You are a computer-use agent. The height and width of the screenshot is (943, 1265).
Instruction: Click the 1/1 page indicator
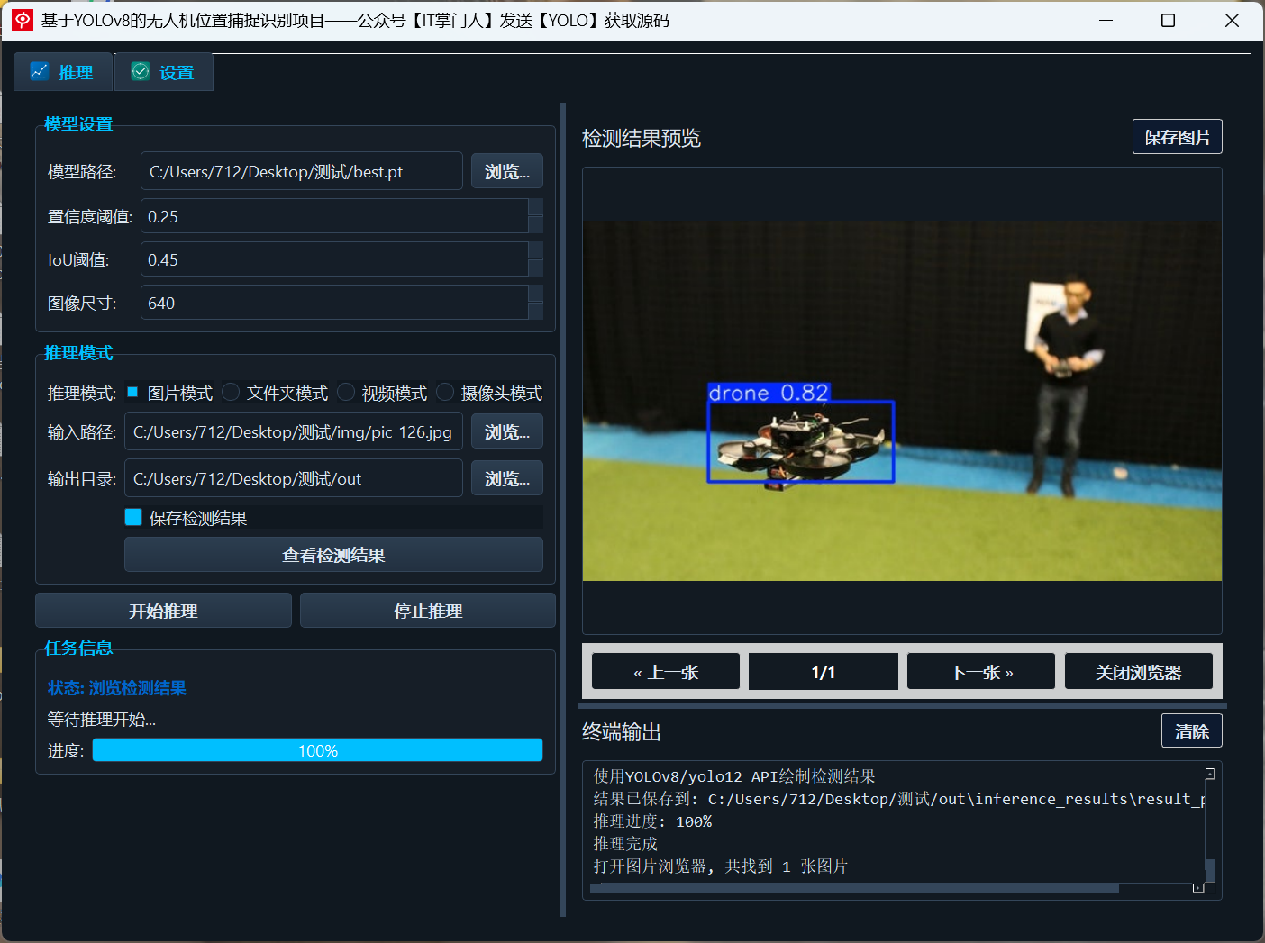pos(824,672)
